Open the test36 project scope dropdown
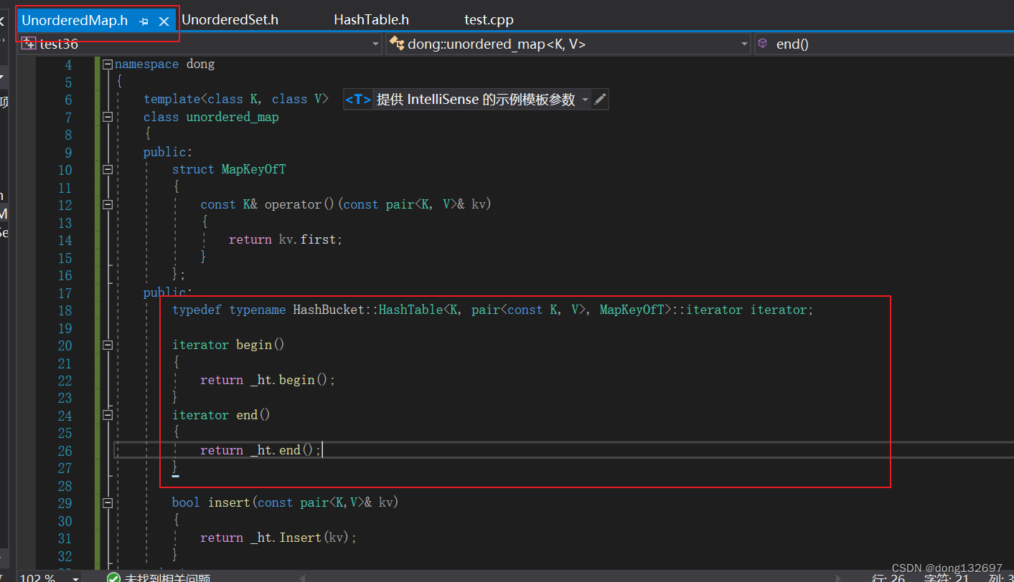The width and height of the screenshot is (1014, 582). (376, 44)
